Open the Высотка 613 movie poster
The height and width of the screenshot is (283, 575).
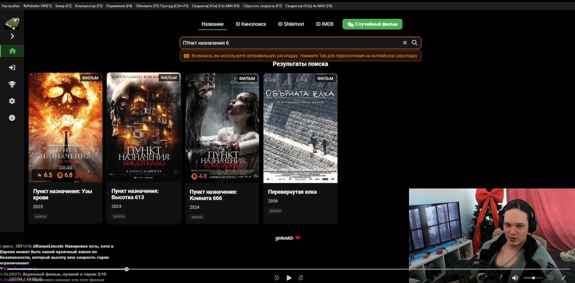click(144, 127)
